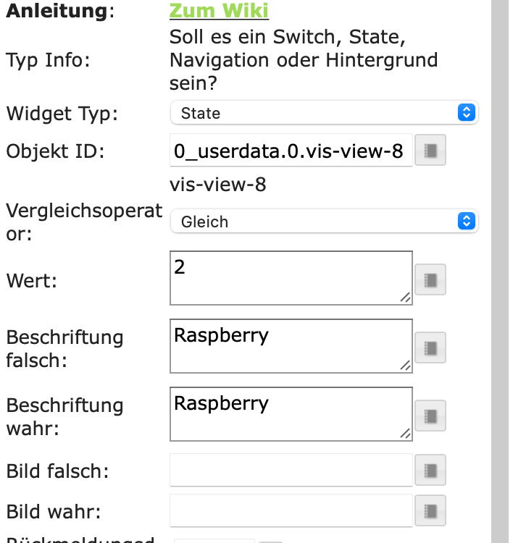
Task: Click the gray vertical scrollbar strip
Action: pyautogui.click(x=500, y=271)
